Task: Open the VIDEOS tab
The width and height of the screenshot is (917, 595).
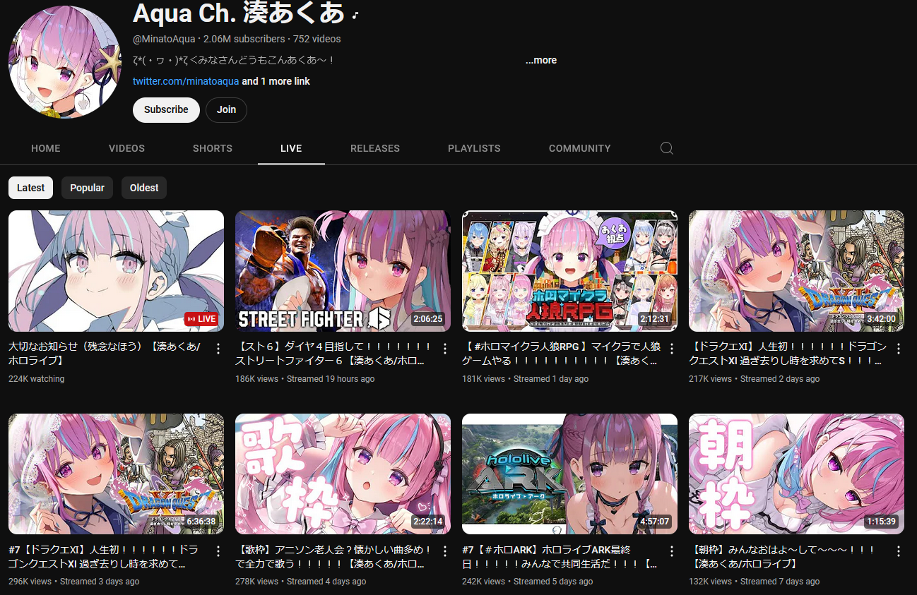Action: [x=126, y=148]
